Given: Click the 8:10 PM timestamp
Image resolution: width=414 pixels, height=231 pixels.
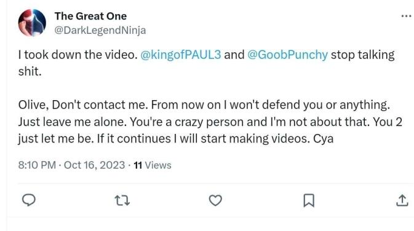Looking at the screenshot, I should [37, 165].
